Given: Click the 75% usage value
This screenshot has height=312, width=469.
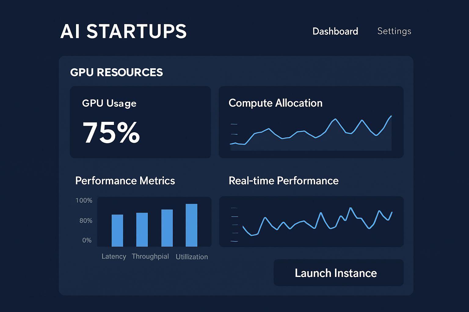Looking at the screenshot, I should 111,133.
